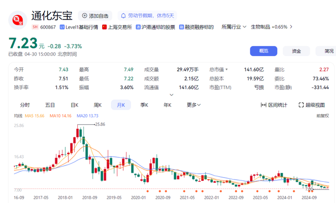The height and width of the screenshot is (203, 336).
Task: Click the 沪港通标的股票 tag
Action: (156, 27)
